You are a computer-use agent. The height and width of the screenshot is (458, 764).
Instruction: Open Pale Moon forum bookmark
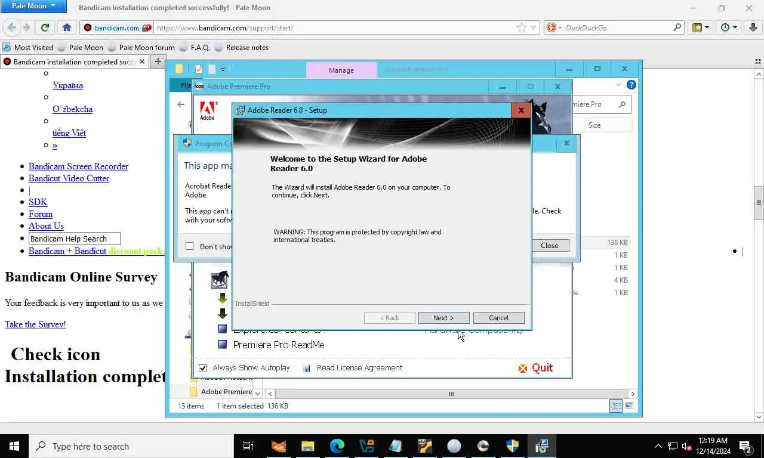tap(141, 47)
